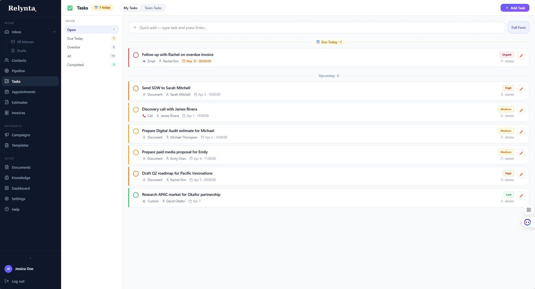Click the Quick add task input field
The height and width of the screenshot is (289, 535).
(x=316, y=28)
